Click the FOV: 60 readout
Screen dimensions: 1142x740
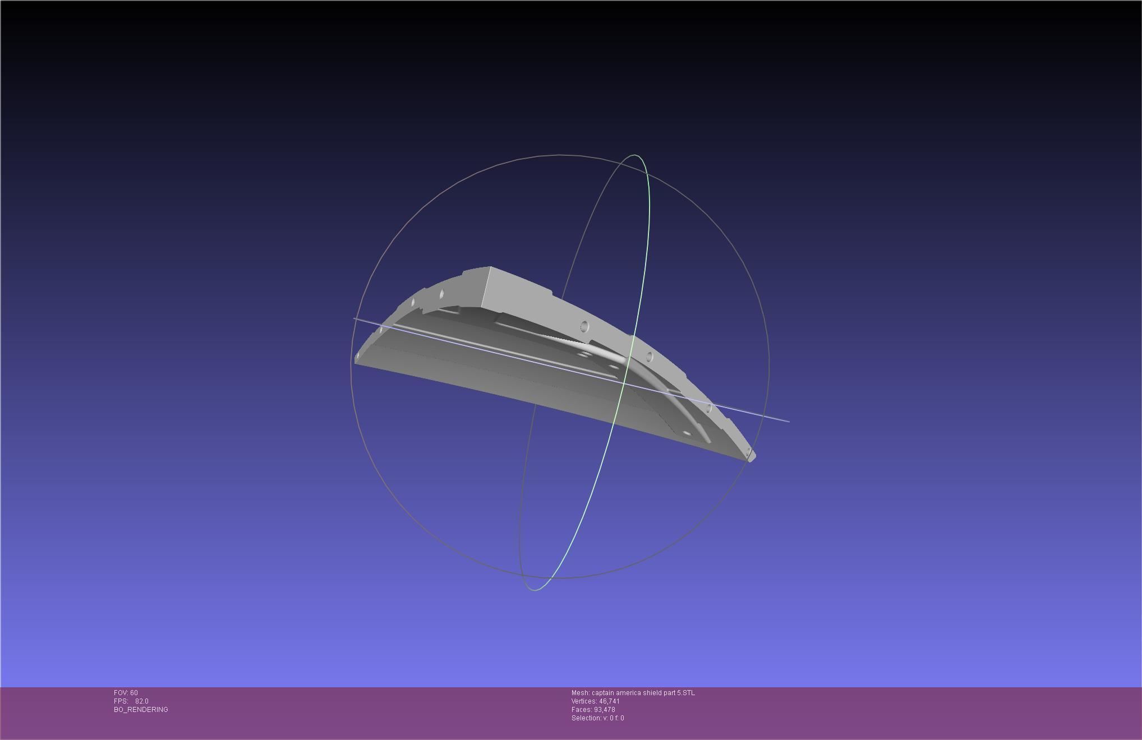[126, 693]
